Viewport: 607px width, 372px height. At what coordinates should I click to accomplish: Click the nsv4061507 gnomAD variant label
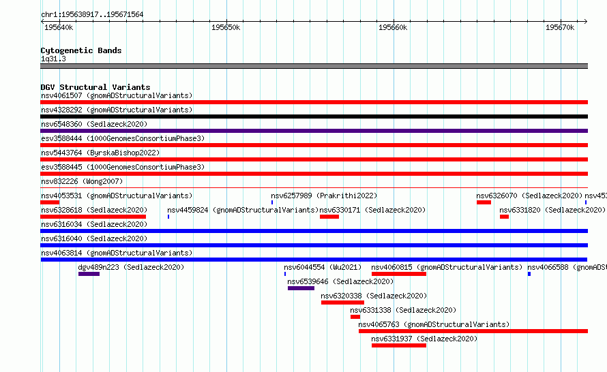coord(117,95)
